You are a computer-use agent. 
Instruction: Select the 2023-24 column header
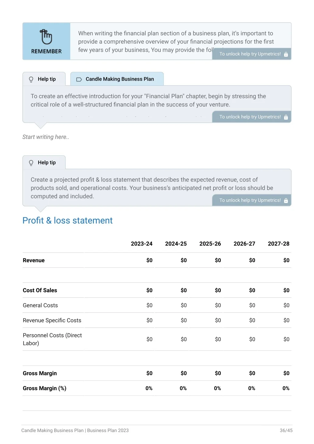coord(142,244)
